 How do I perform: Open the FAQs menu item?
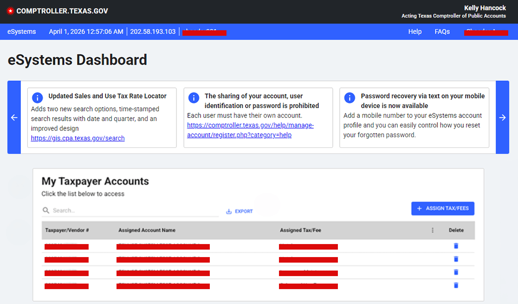pos(442,31)
